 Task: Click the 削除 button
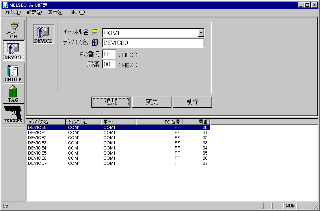tap(192, 102)
